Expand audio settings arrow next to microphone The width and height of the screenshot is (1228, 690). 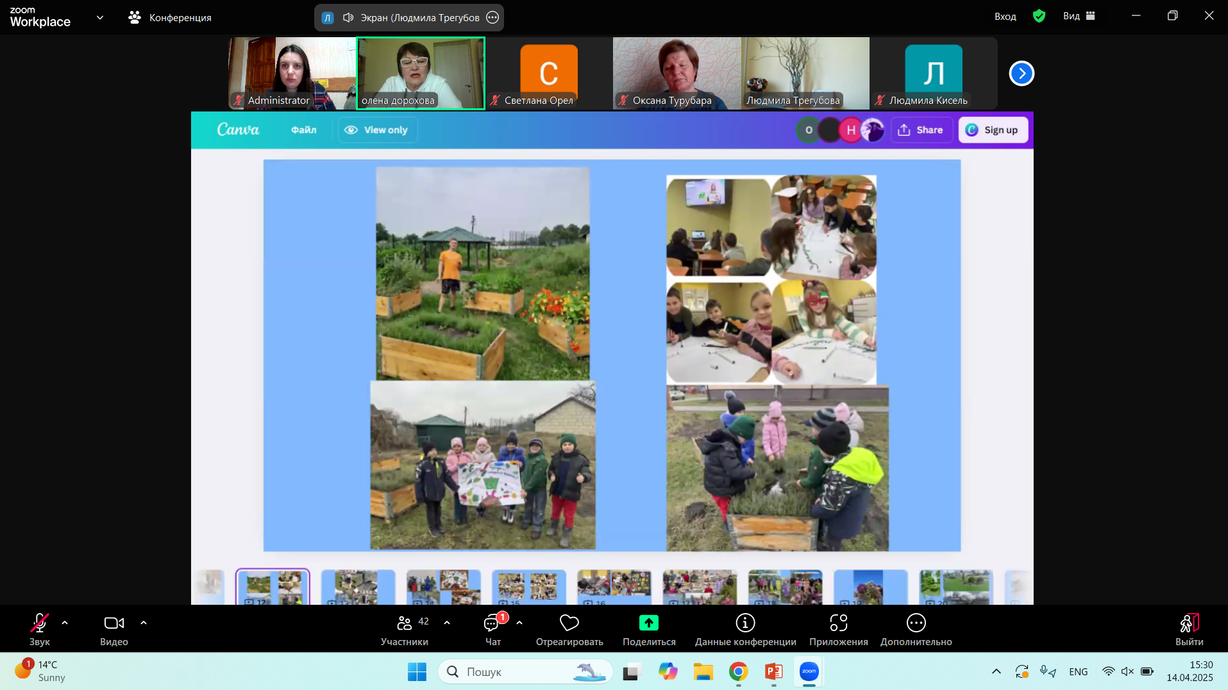coord(65,623)
